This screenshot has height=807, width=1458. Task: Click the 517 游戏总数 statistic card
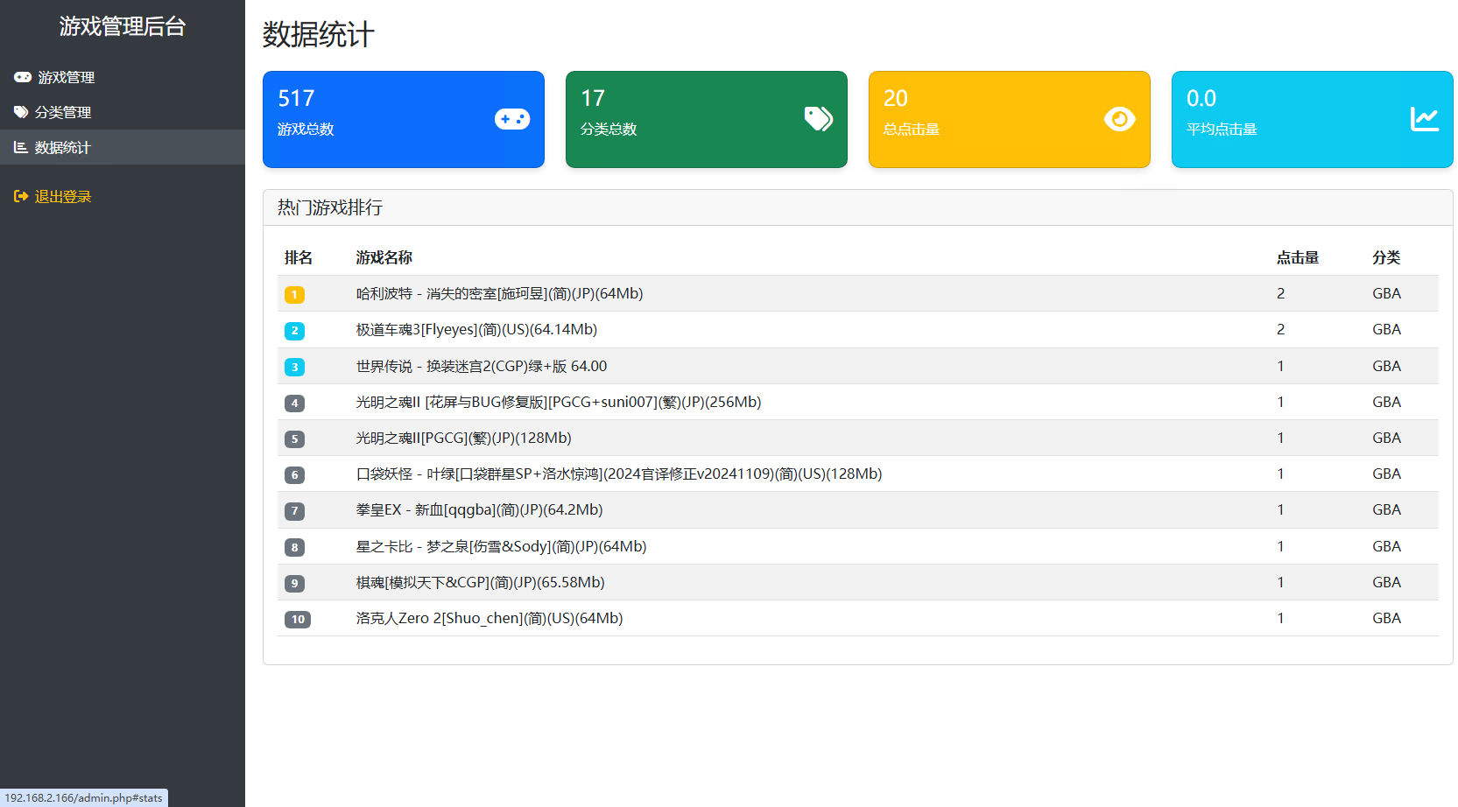403,119
